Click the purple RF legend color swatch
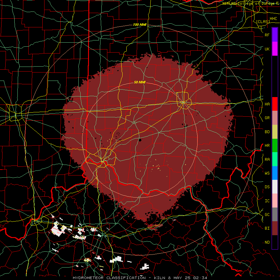280x280 pixels. (275, 35)
